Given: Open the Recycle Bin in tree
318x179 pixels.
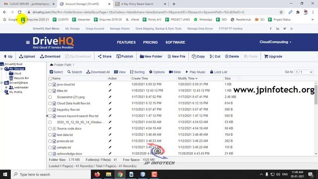Looking at the screenshot, I should coord(19,78).
